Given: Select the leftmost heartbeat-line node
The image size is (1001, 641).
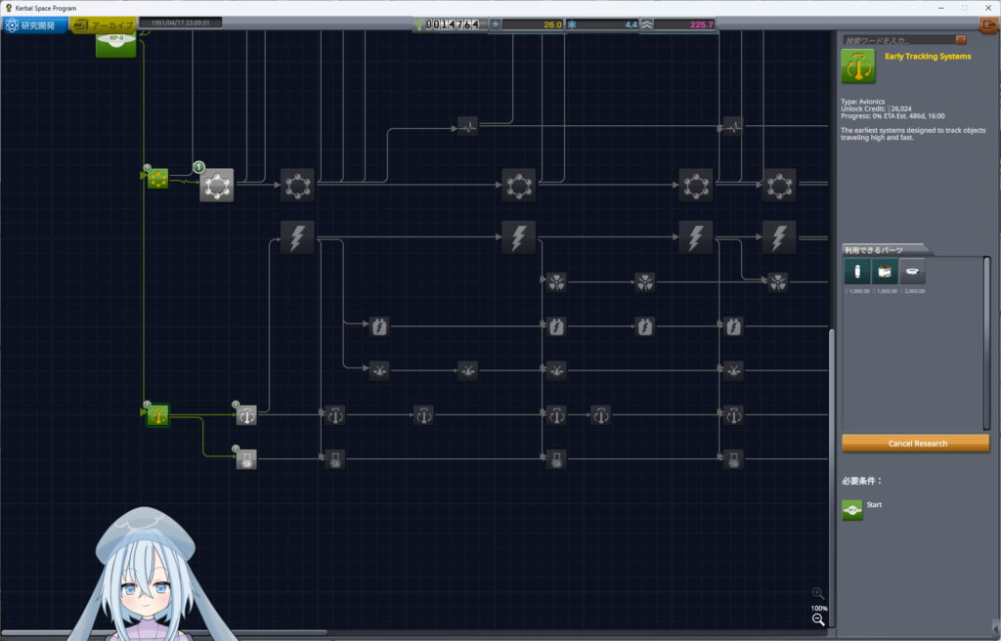Looking at the screenshot, I should [467, 126].
